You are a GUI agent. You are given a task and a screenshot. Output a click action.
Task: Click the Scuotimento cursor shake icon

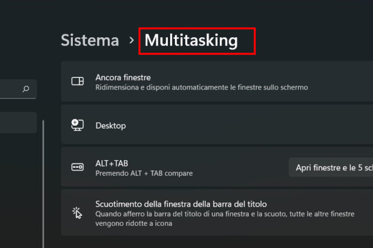coord(77,212)
